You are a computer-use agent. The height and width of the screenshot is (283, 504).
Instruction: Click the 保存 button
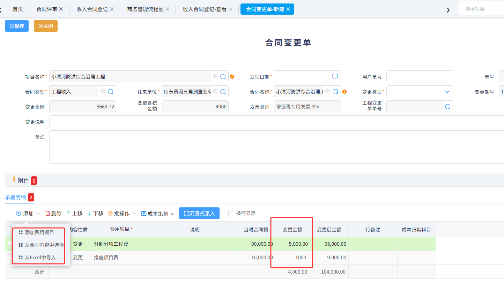17,26
